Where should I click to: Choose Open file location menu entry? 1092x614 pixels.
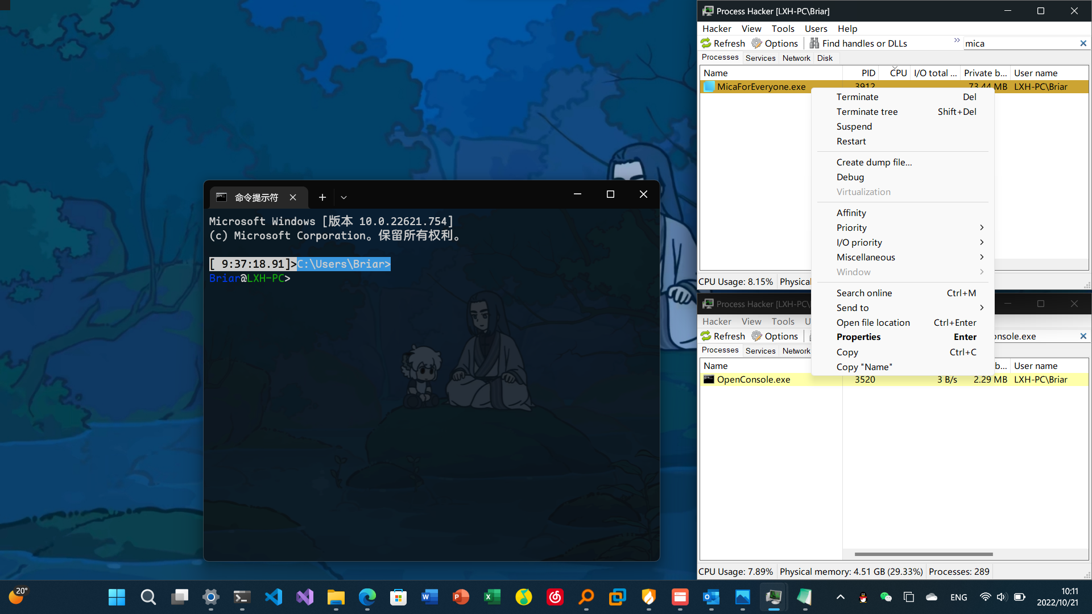tap(873, 322)
